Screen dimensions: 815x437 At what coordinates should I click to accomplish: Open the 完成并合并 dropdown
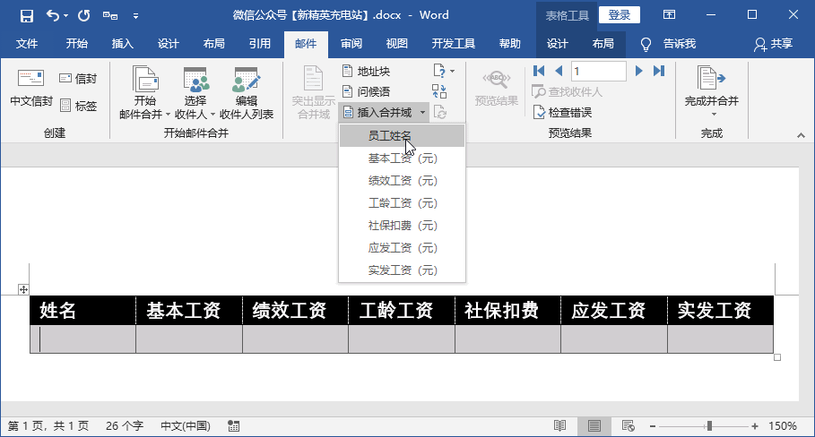[712, 91]
